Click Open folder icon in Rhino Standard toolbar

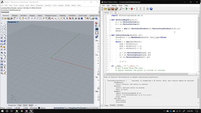coord(5,19)
